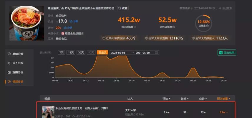The height and width of the screenshot is (118, 252).
Task: Click help icon before 近30天带货直播
Action: [146, 38]
